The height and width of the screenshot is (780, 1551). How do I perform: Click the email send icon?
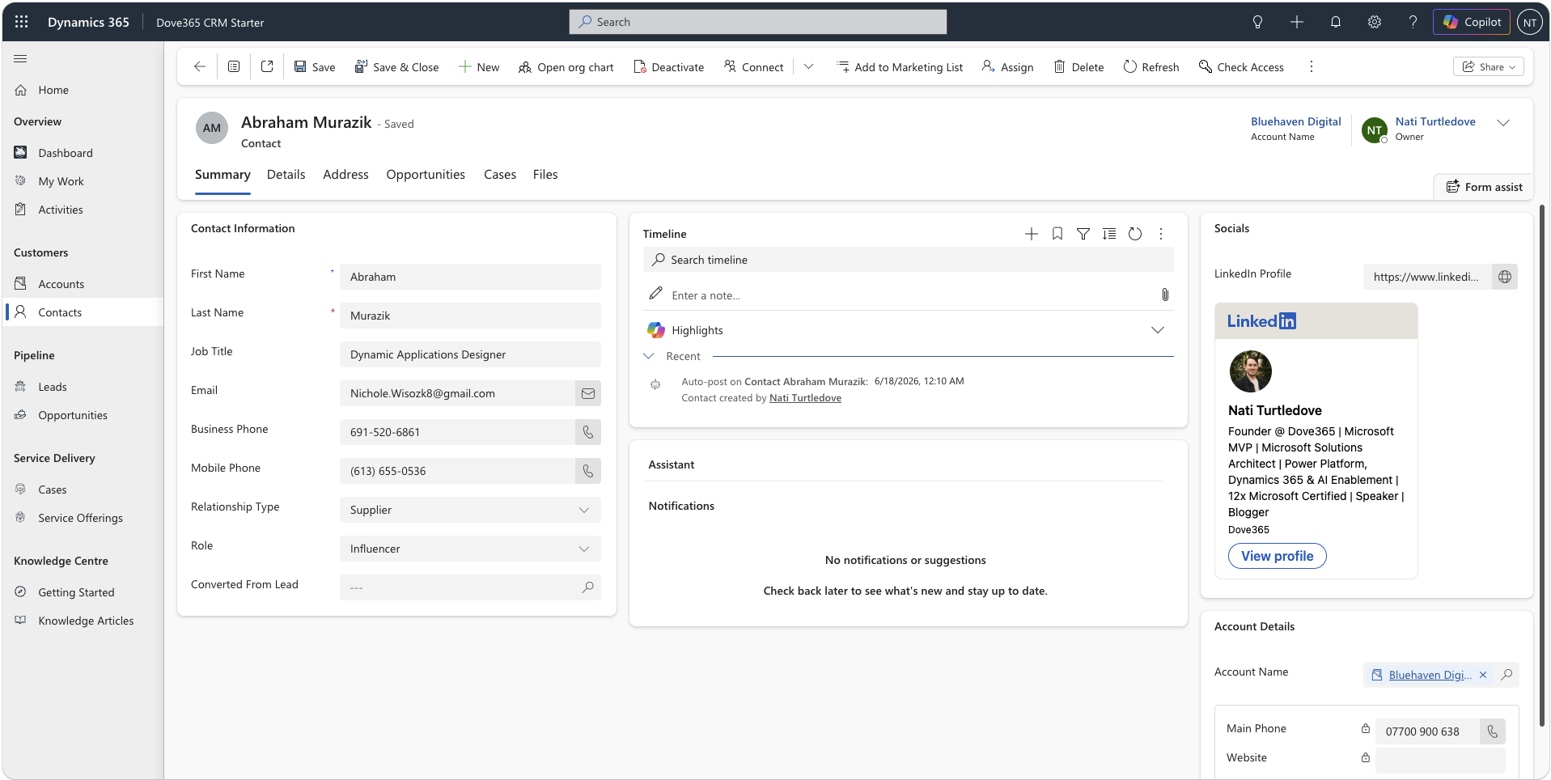pos(588,393)
